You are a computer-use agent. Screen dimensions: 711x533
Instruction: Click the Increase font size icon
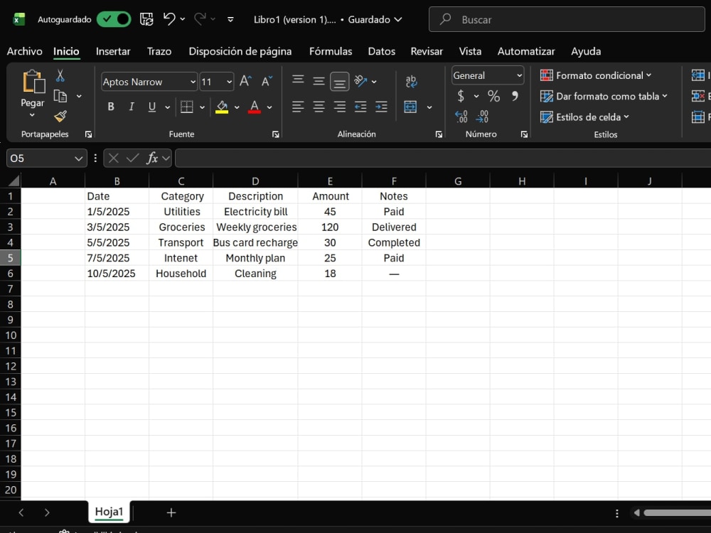click(x=245, y=81)
